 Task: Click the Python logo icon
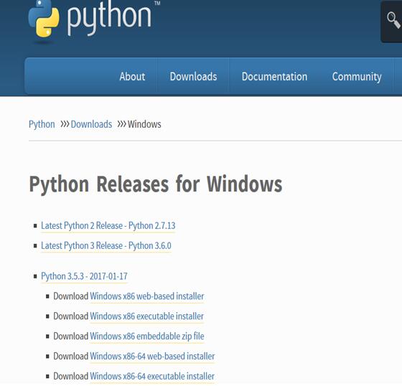[x=44, y=19]
